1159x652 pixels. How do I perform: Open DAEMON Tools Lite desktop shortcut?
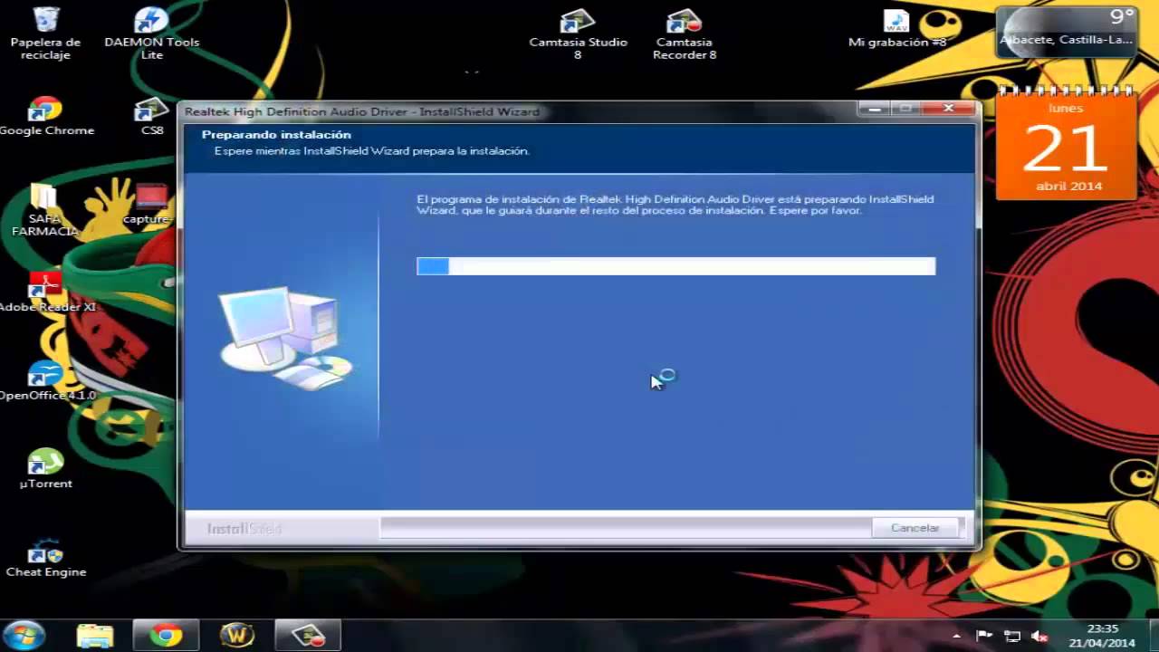152,33
